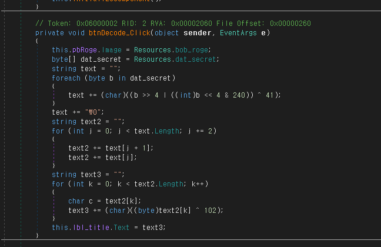Click the sender parameter name

coord(197,33)
